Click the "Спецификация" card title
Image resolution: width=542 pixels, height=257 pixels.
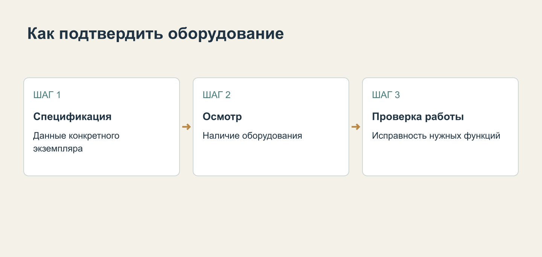point(72,116)
